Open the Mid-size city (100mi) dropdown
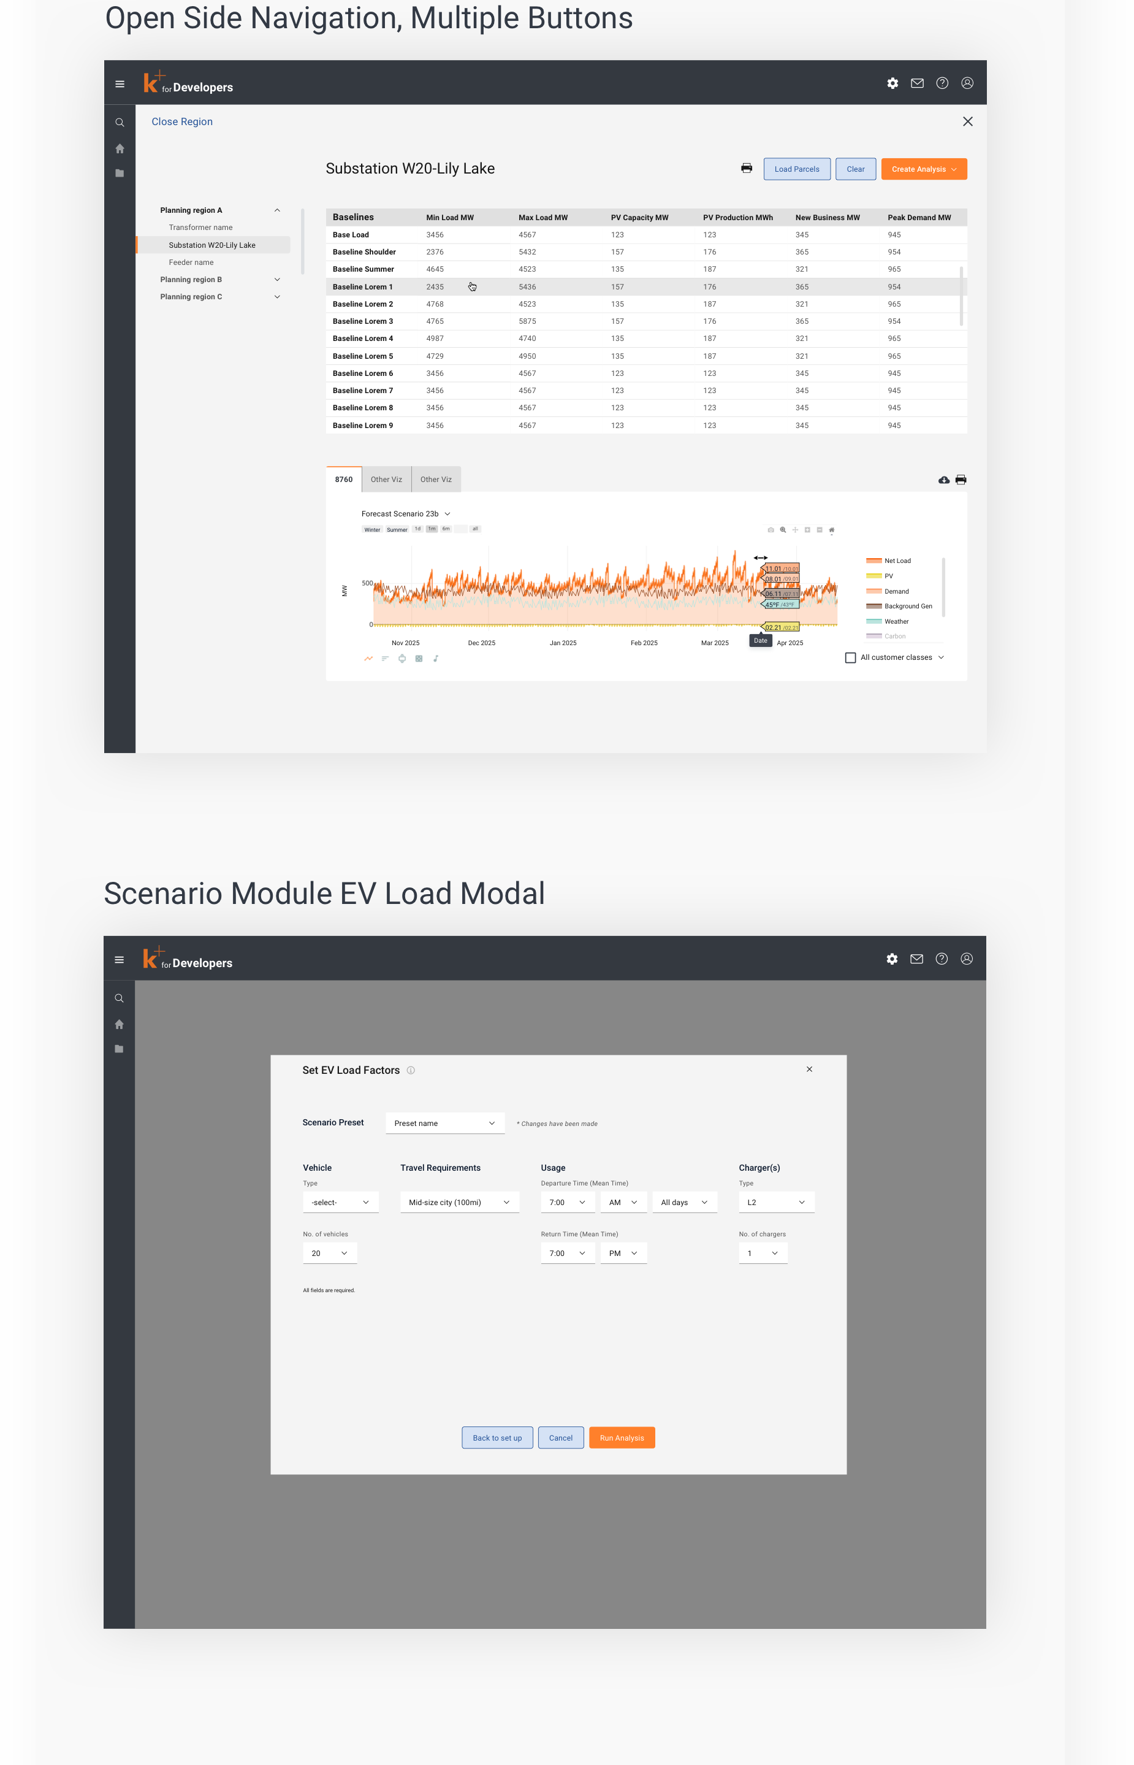 (460, 1202)
